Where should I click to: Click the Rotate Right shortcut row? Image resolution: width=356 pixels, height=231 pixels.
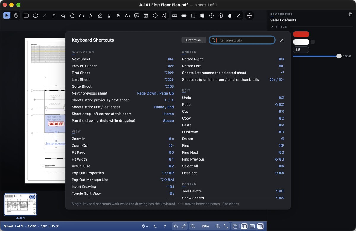click(233, 59)
